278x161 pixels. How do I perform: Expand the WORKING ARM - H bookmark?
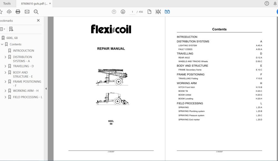(x=5, y=91)
